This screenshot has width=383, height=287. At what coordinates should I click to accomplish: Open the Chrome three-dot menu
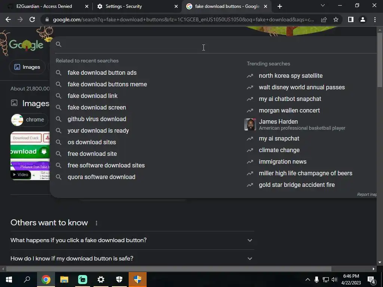pos(375,19)
